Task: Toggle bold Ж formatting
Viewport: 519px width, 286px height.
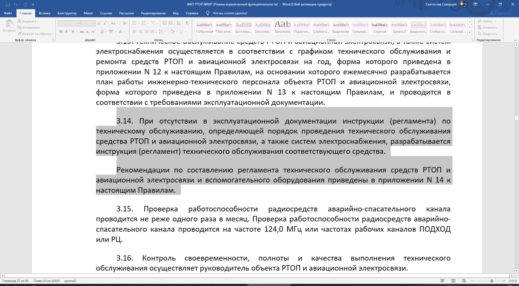Action: tap(60, 32)
